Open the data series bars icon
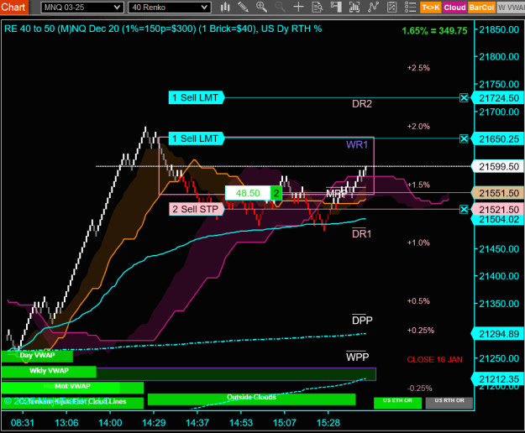 click(x=354, y=7)
